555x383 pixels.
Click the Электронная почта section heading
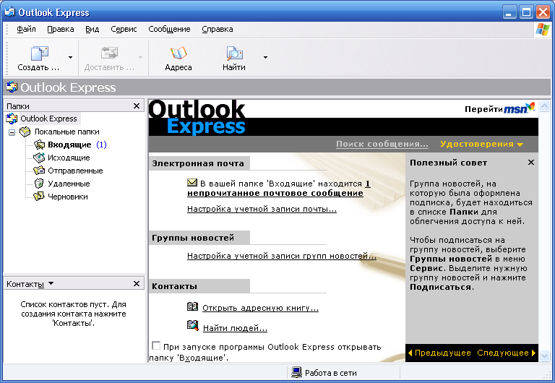(x=198, y=163)
